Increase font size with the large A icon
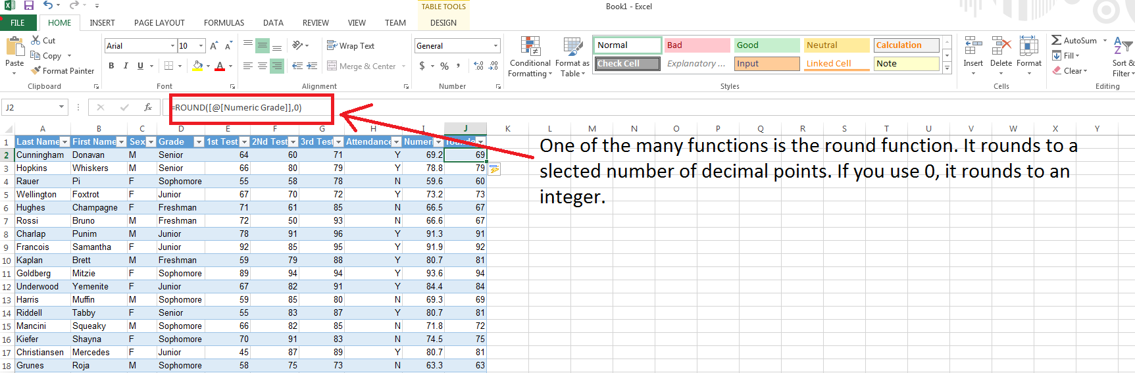Image resolution: width=1135 pixels, height=373 pixels. click(214, 45)
